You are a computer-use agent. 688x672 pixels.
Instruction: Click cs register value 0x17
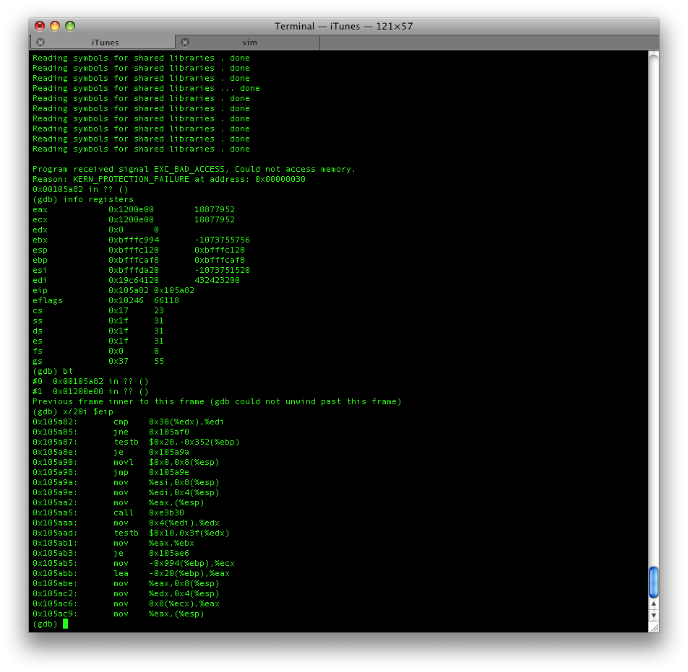click(119, 310)
